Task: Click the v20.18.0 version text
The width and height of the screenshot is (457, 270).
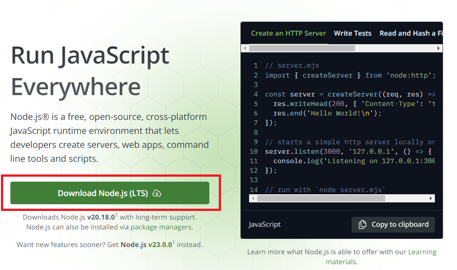Action: [101, 217]
